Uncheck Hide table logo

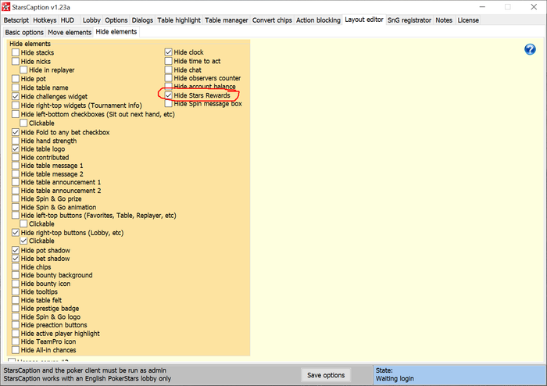16,149
